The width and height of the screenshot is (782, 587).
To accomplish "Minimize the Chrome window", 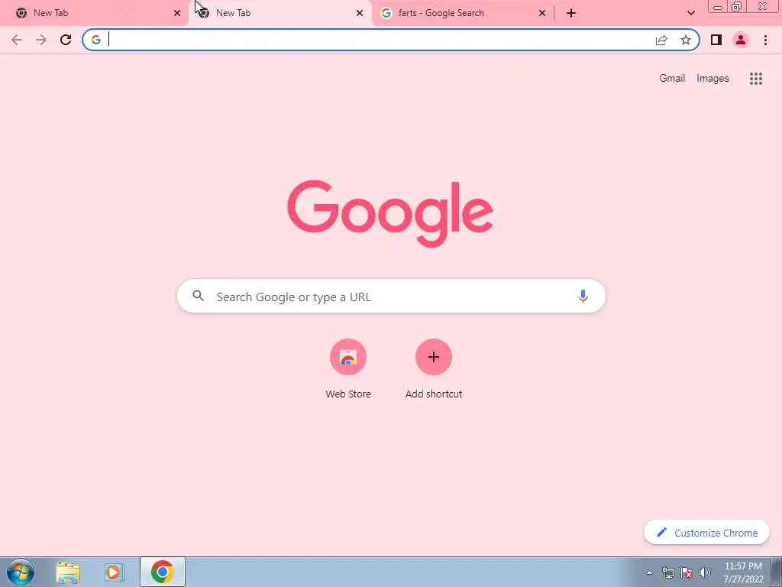I will click(x=718, y=7).
